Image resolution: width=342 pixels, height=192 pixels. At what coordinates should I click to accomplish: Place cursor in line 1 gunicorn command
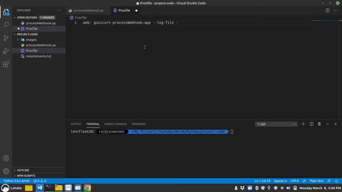tap(130, 22)
